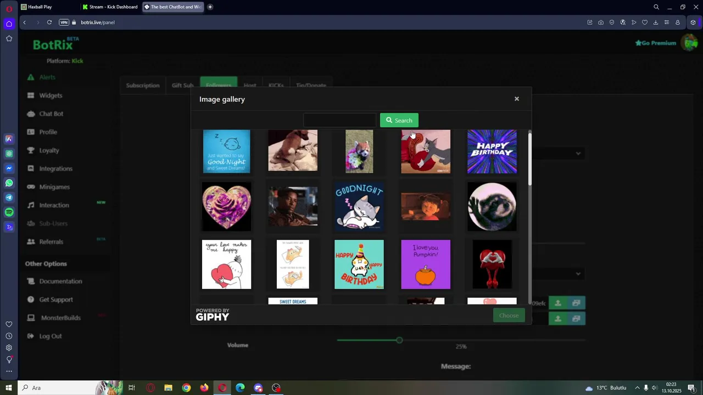Select the blue Good Night baby GIF

[x=226, y=151]
